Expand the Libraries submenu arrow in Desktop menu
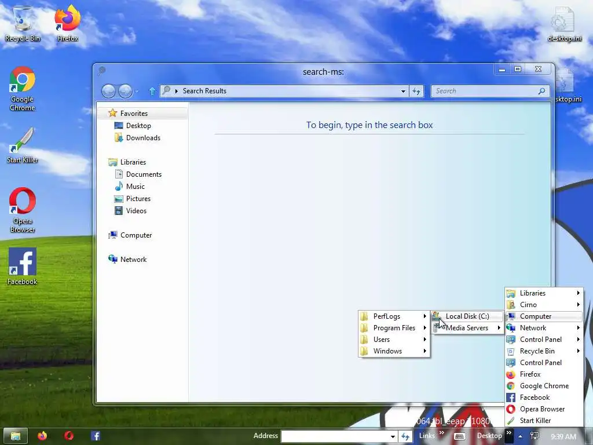This screenshot has height=445, width=593. (578, 293)
